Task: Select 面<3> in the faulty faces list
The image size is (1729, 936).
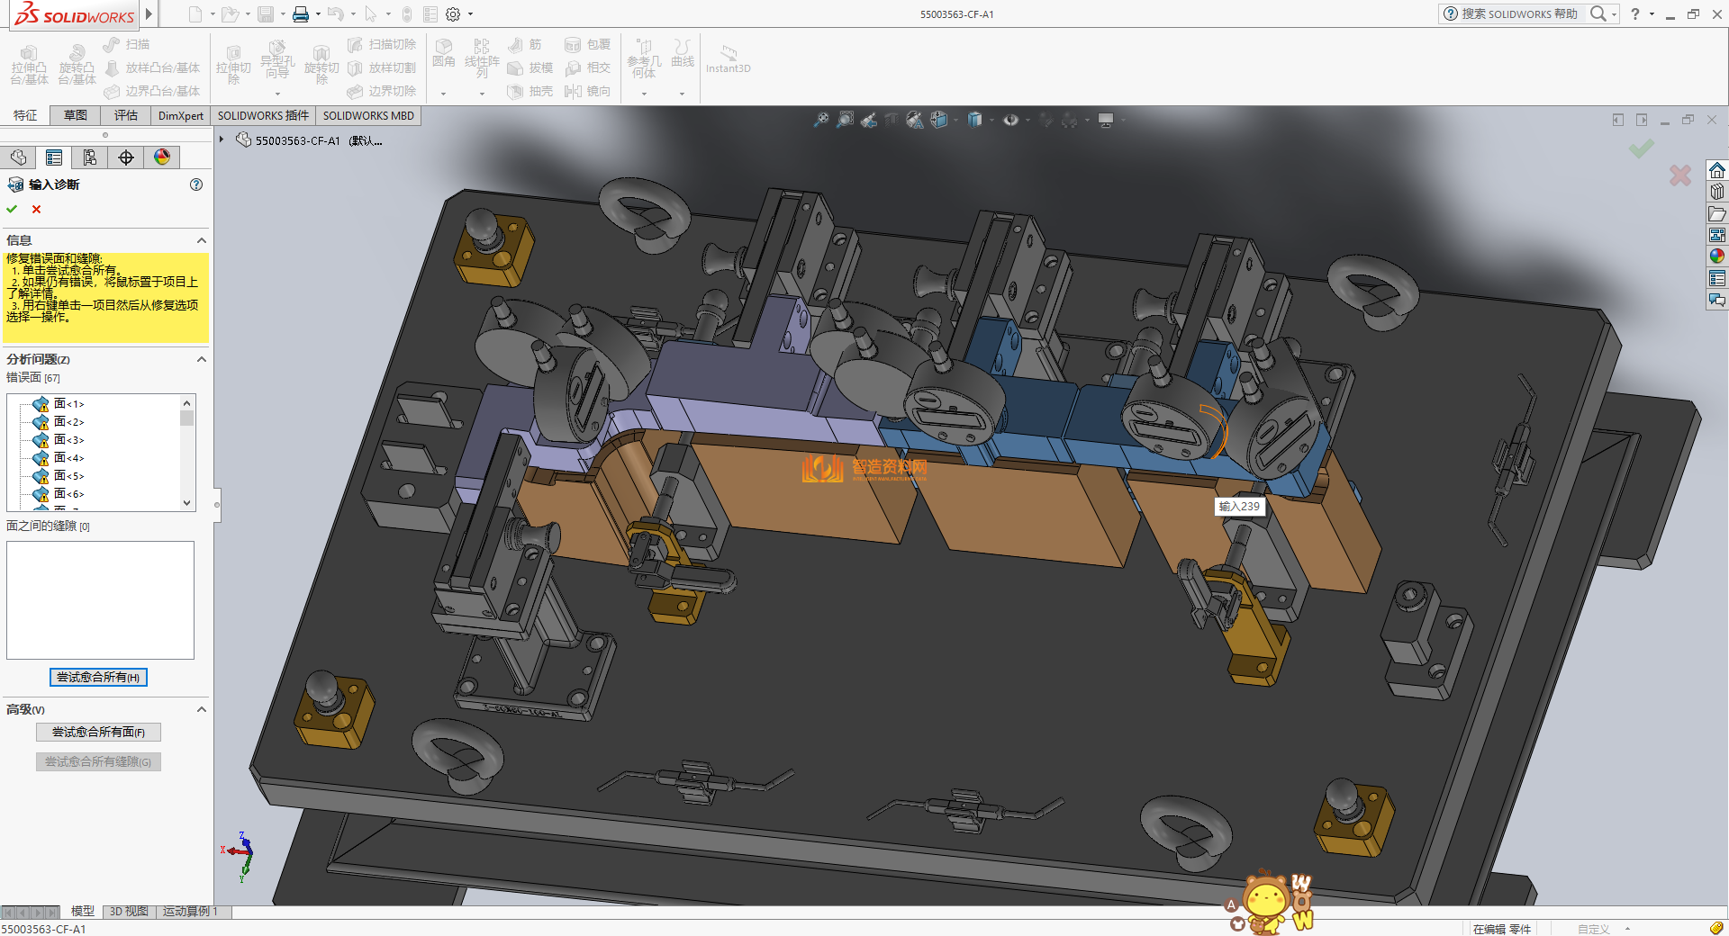Action: tap(68, 440)
